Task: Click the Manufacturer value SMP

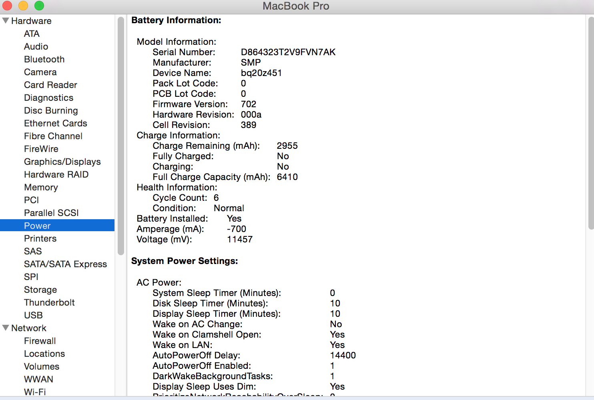Action: (251, 62)
